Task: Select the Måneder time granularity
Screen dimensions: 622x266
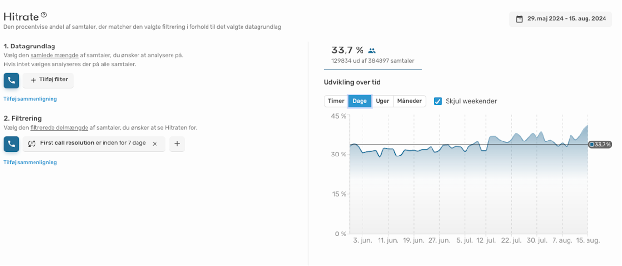Action: [x=410, y=101]
